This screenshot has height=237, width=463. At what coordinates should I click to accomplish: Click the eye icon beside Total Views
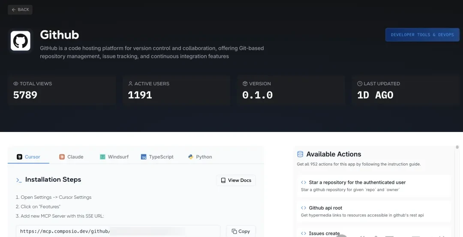16,84
